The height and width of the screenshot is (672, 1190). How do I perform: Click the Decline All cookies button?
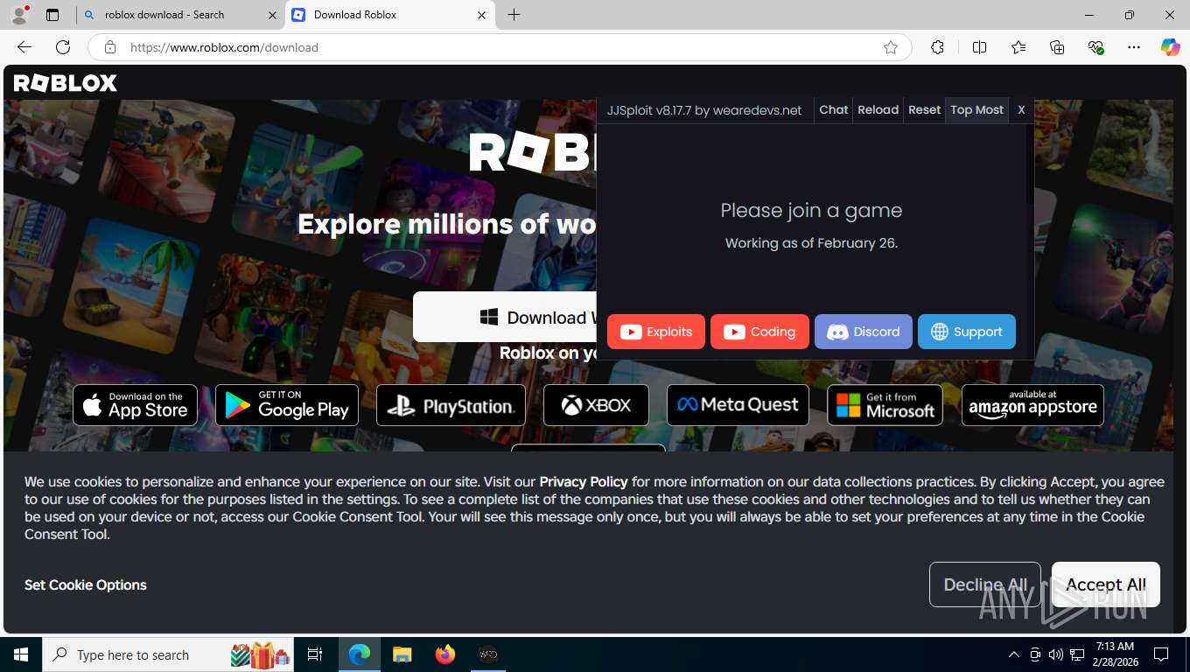pyautogui.click(x=985, y=584)
